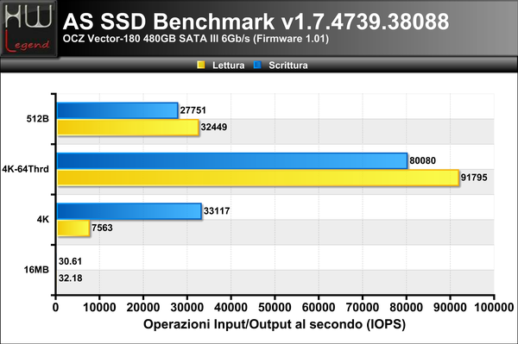Click the x-axis tick label 10000
The image size is (518, 344).
coord(99,308)
